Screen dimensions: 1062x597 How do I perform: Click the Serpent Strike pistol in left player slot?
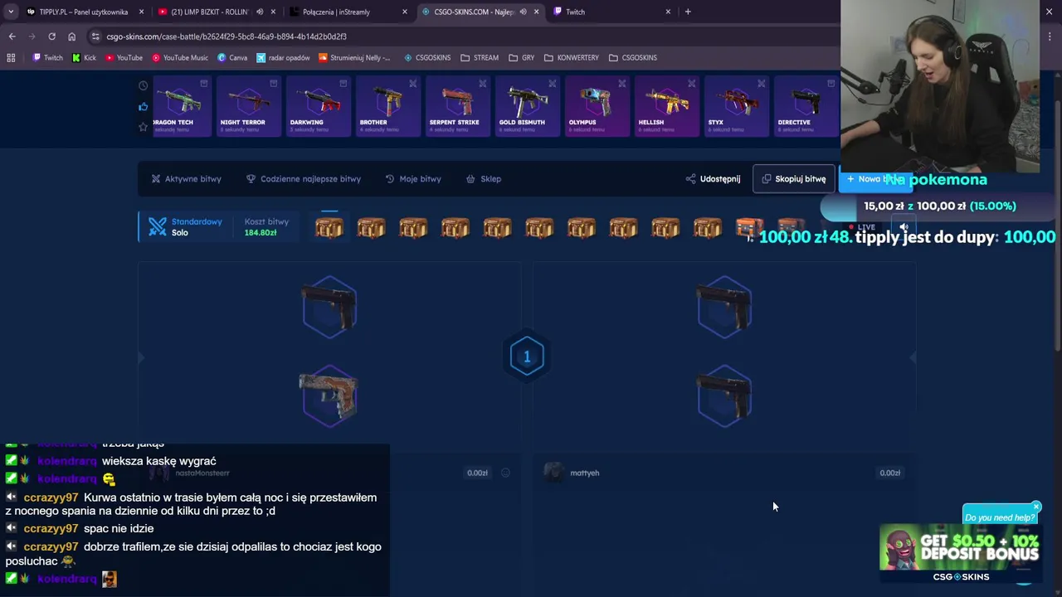pos(329,396)
